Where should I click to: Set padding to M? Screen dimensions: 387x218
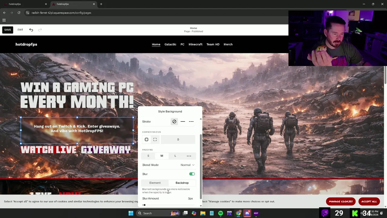coord(162,156)
